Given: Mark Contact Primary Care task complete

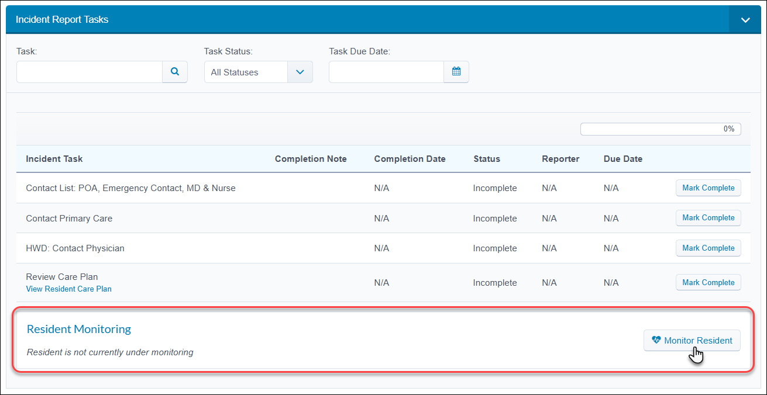Looking at the screenshot, I should coord(708,218).
